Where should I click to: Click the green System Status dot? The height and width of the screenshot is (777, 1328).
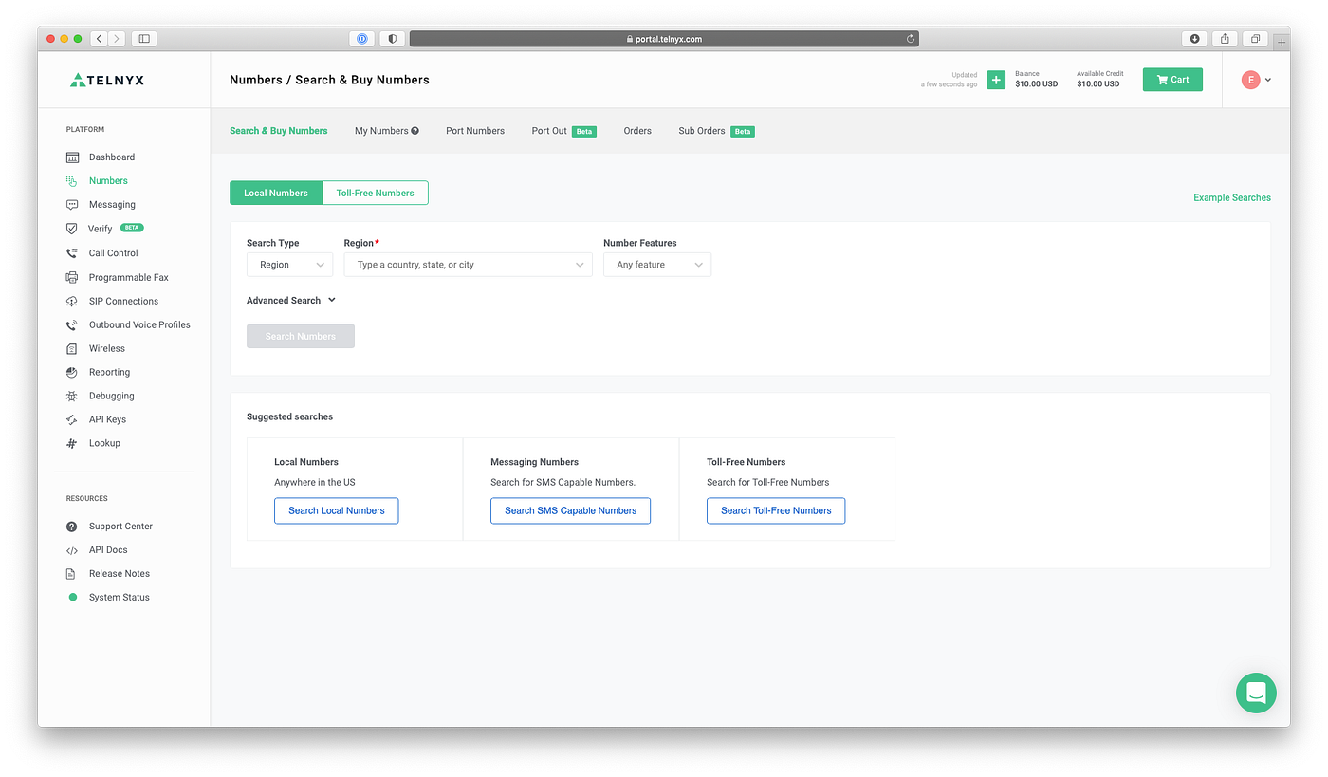tap(72, 598)
